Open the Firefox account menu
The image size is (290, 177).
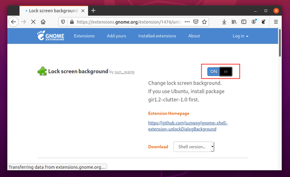point(254,22)
